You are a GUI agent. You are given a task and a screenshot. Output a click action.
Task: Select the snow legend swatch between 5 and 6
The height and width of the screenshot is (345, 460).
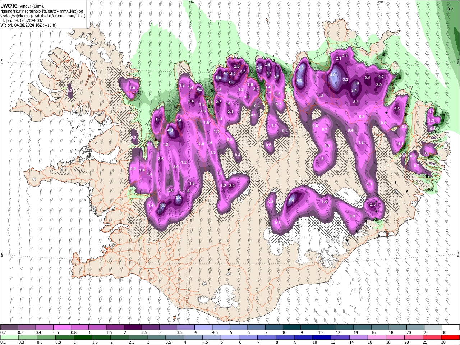[x=238, y=327]
